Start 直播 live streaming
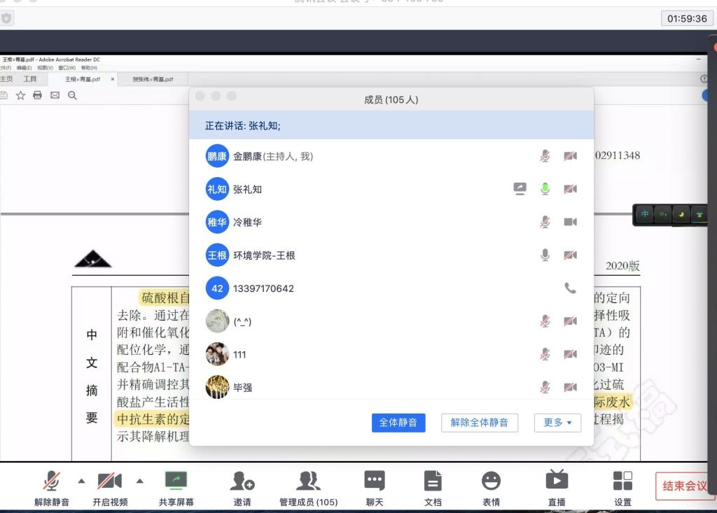Image resolution: width=717 pixels, height=513 pixels. point(557,481)
